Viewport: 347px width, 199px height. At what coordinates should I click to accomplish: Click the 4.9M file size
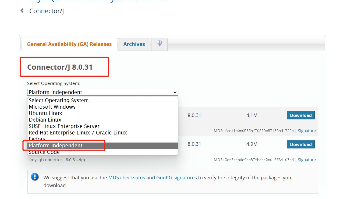tap(252, 144)
